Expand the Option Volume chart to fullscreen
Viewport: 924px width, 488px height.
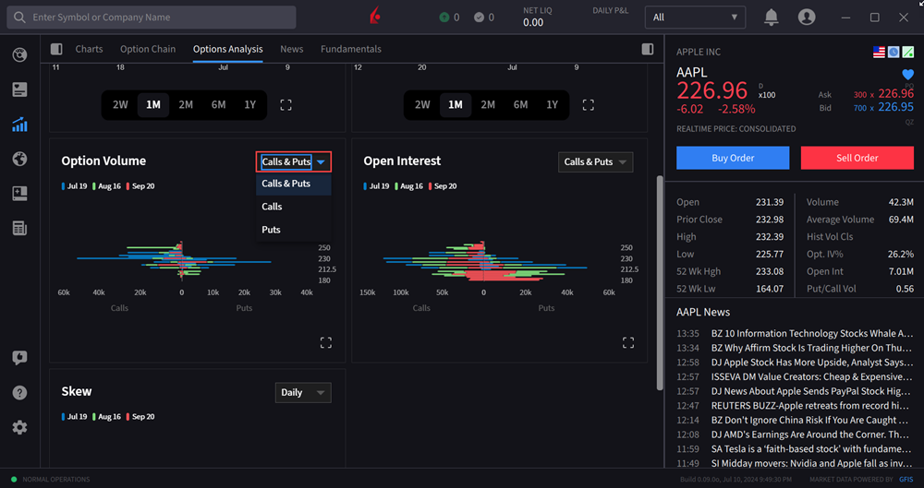click(326, 342)
